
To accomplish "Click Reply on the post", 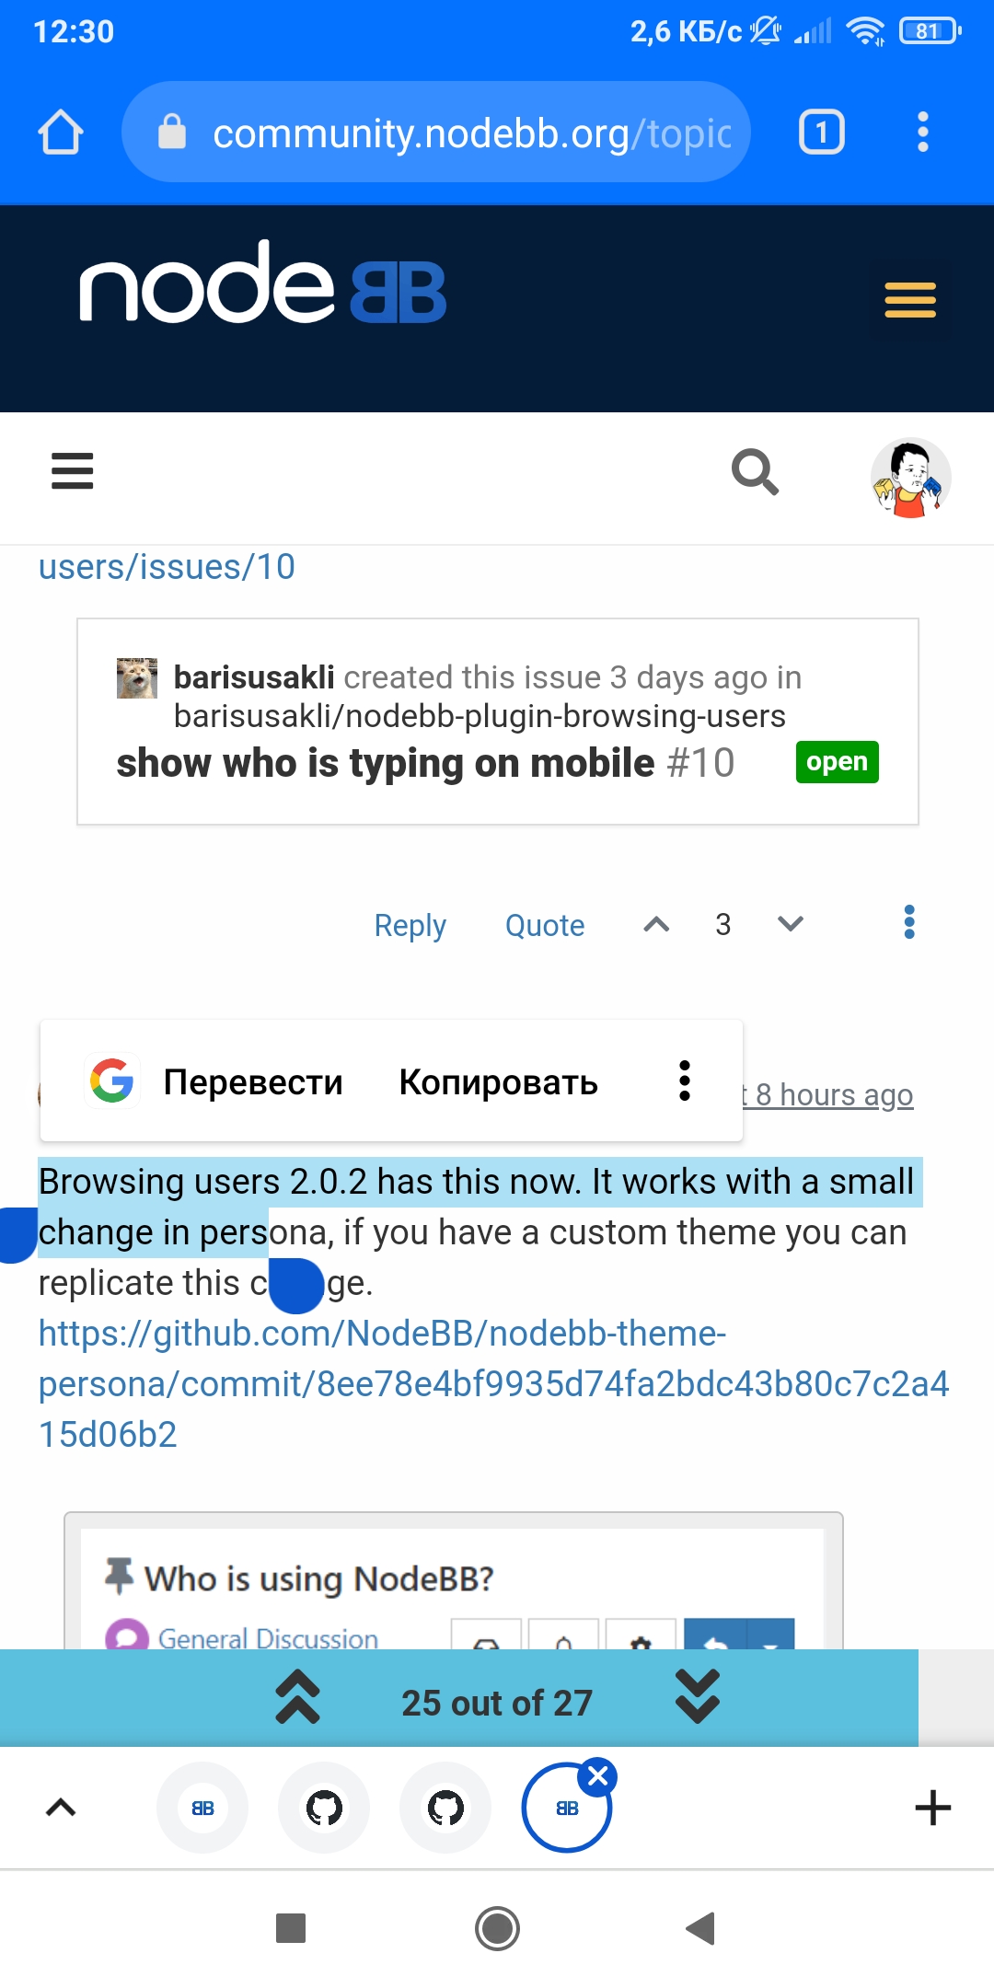I will [410, 925].
